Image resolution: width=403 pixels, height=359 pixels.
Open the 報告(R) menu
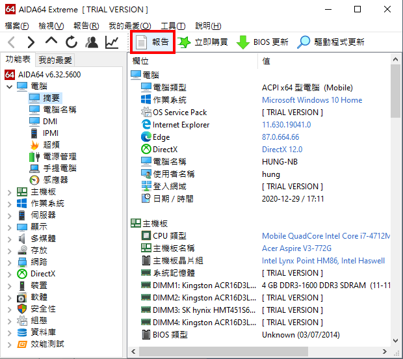pyautogui.click(x=86, y=26)
